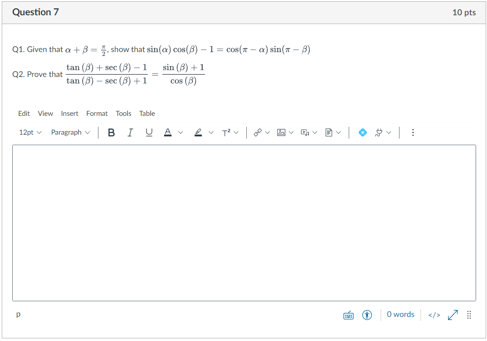Open the apps plug icon

pos(378,132)
